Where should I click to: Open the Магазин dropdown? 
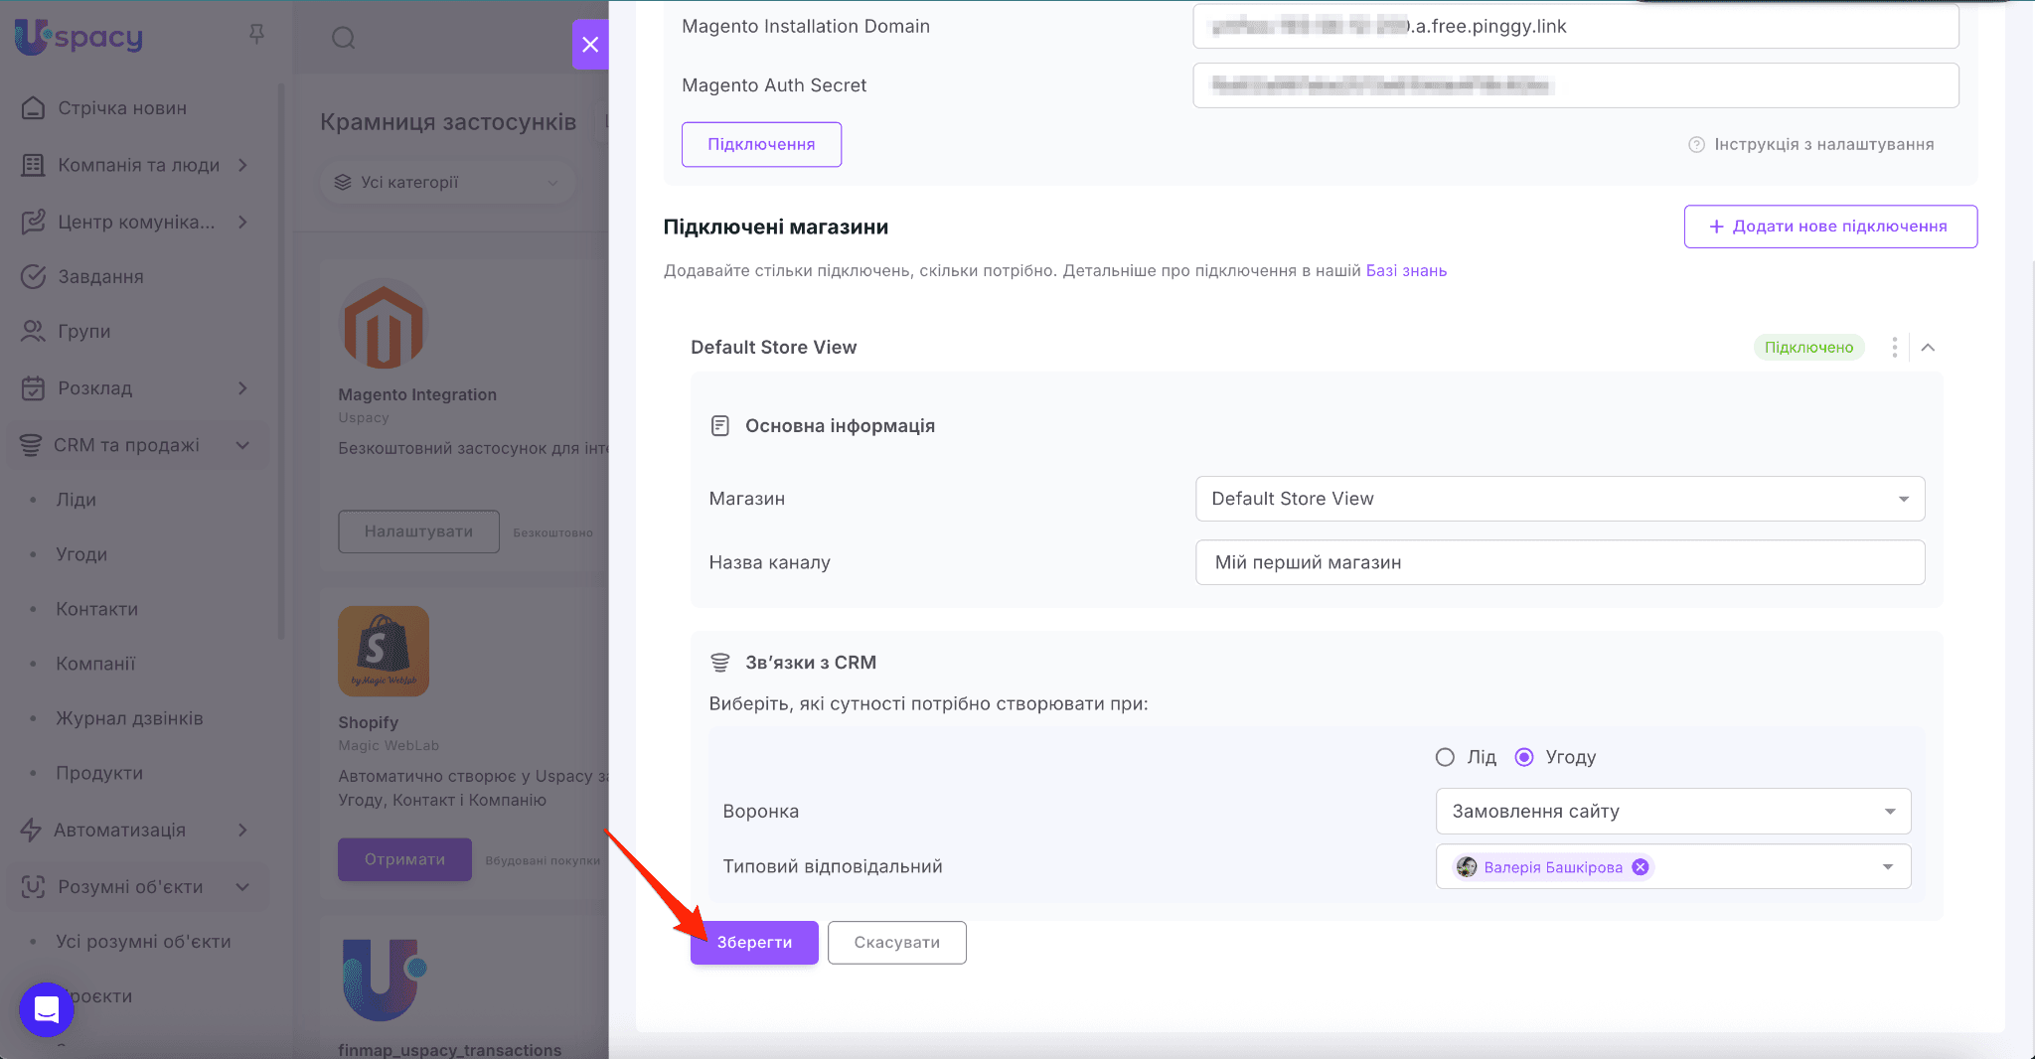[1560, 499]
